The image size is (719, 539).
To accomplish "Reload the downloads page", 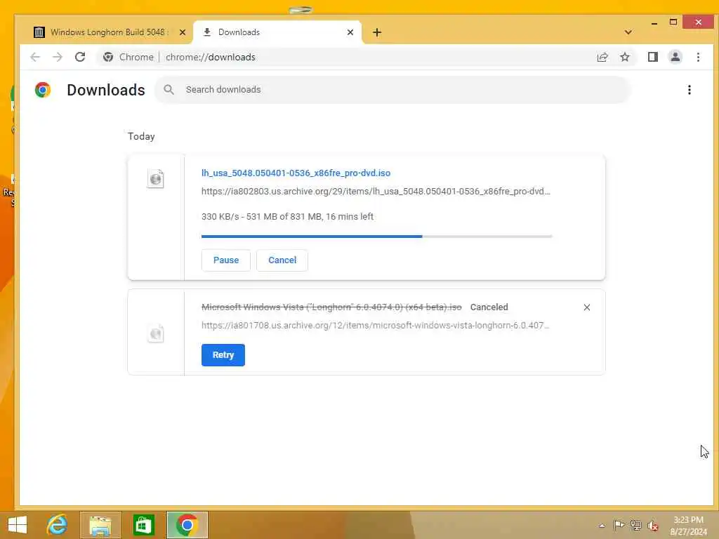I will [x=80, y=57].
